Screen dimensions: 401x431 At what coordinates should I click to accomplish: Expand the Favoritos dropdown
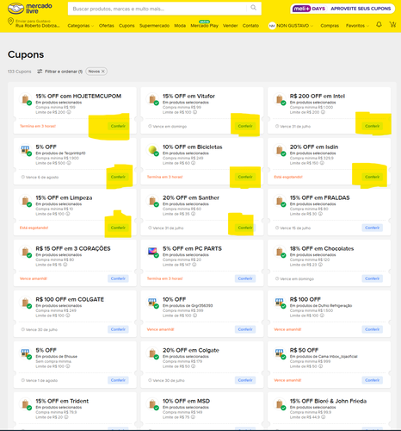(357, 26)
